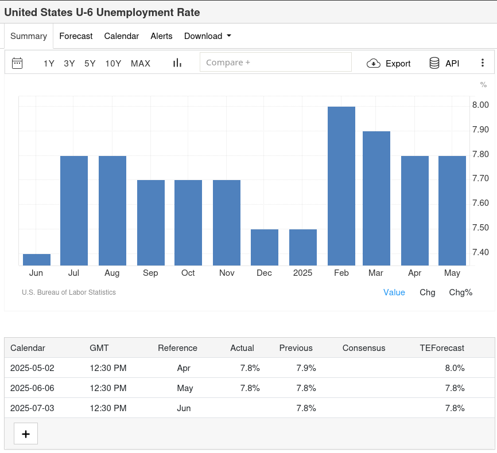Switch chart to Value view
Image resolution: width=497 pixels, height=453 pixels.
(394, 292)
